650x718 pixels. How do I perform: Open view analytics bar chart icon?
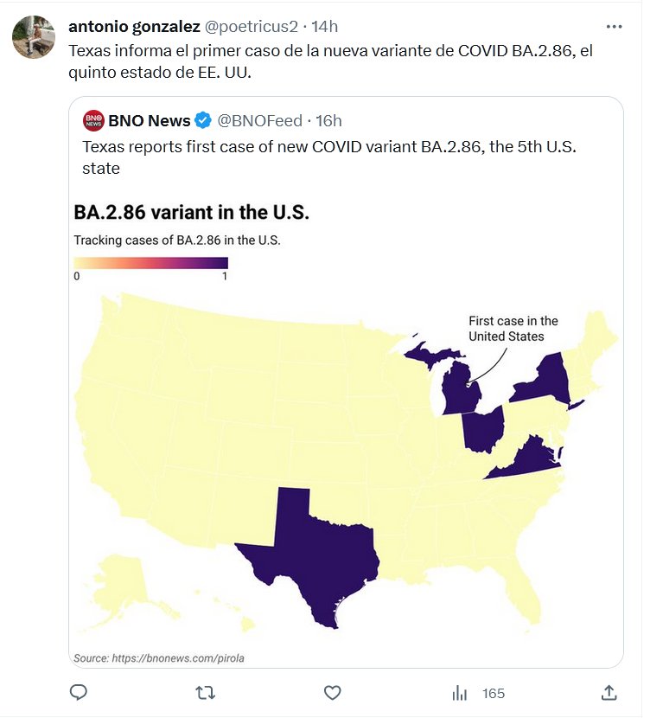(459, 693)
